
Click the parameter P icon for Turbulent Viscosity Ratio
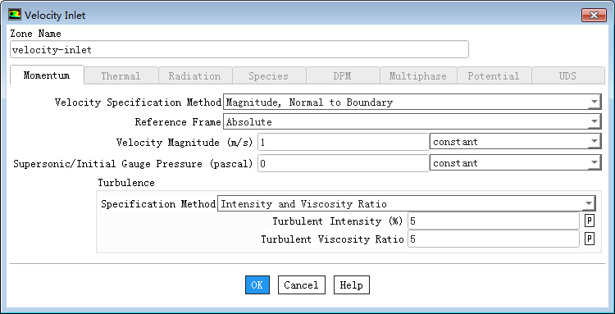click(x=589, y=239)
